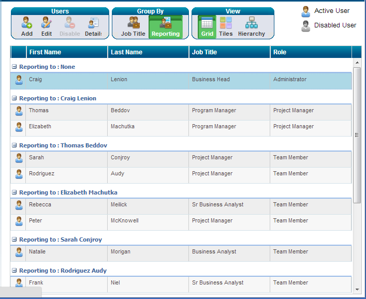Switch to Grid view
The width and height of the screenshot is (366, 299).
point(207,23)
